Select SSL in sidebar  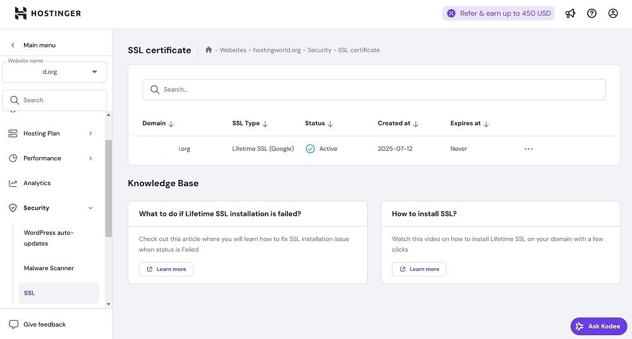point(59,293)
